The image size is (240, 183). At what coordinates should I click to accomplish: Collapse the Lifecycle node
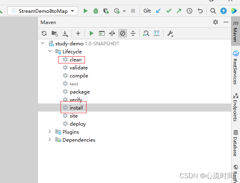click(50, 51)
